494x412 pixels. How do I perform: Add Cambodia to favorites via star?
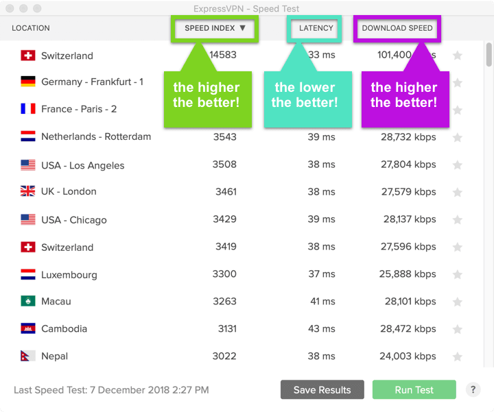click(x=458, y=330)
